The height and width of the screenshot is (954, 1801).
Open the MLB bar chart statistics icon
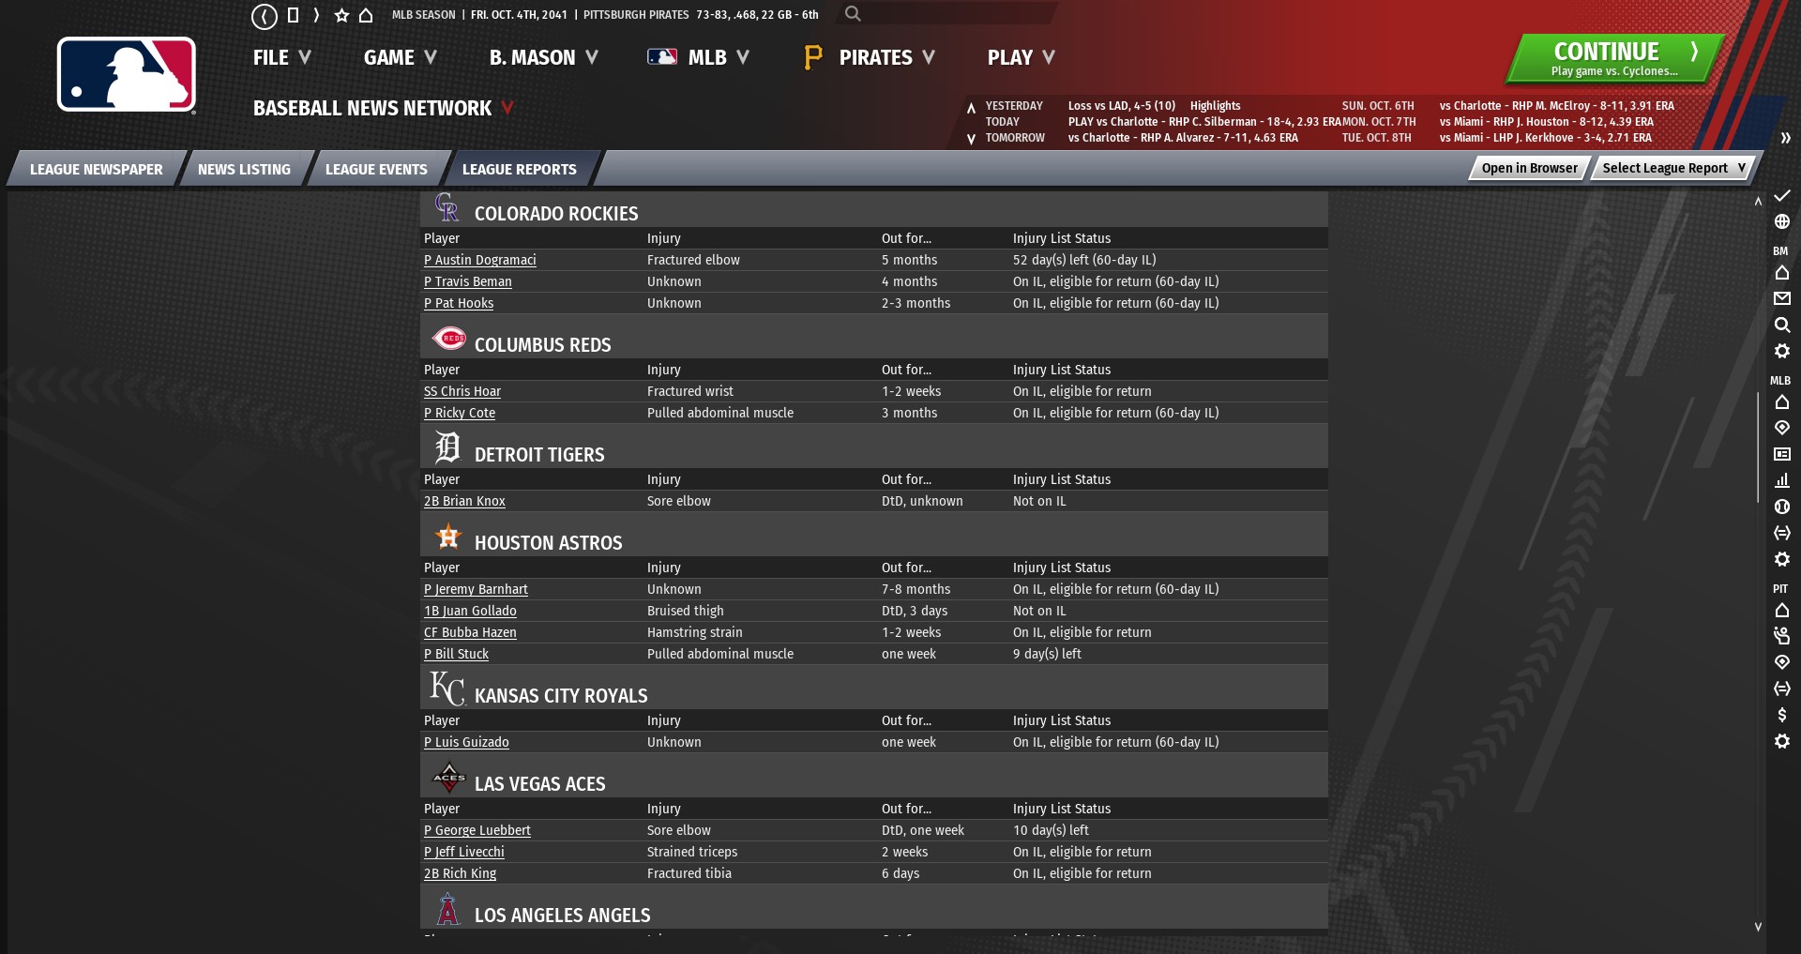1782,480
